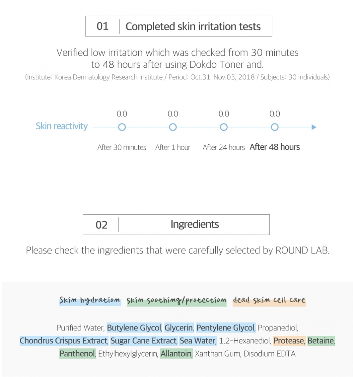Click the After 30 minutes timeline circle
The width and height of the screenshot is (353, 377).
point(122,127)
